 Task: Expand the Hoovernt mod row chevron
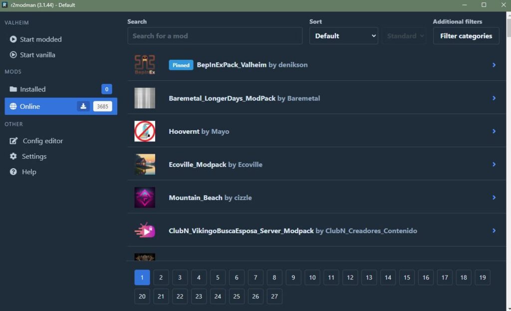pyautogui.click(x=494, y=131)
